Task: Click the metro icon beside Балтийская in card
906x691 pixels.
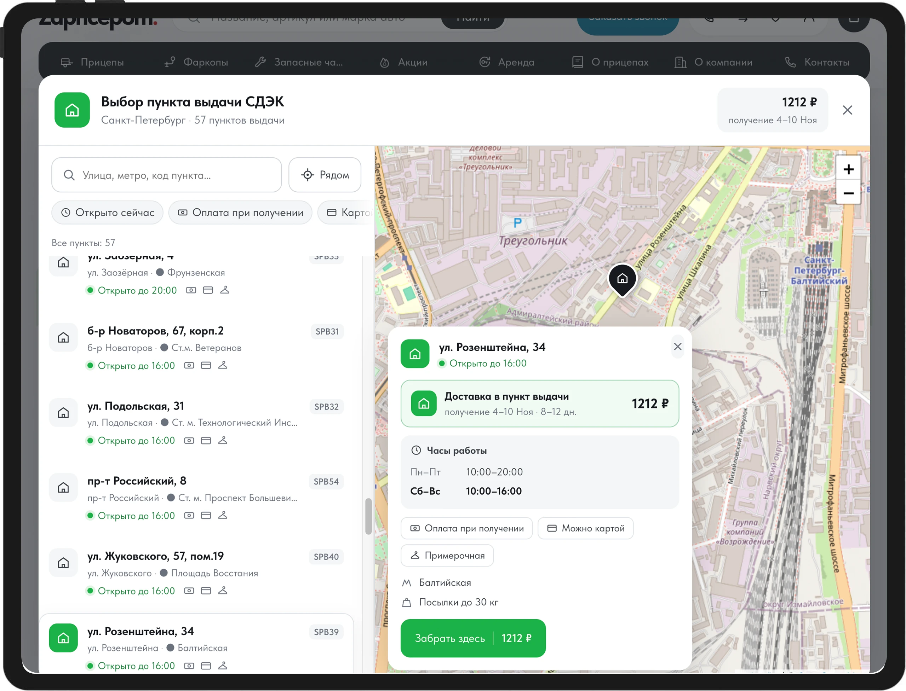Action: [x=407, y=582]
